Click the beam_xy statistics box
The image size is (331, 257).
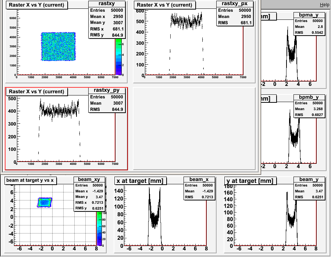(x=89, y=194)
